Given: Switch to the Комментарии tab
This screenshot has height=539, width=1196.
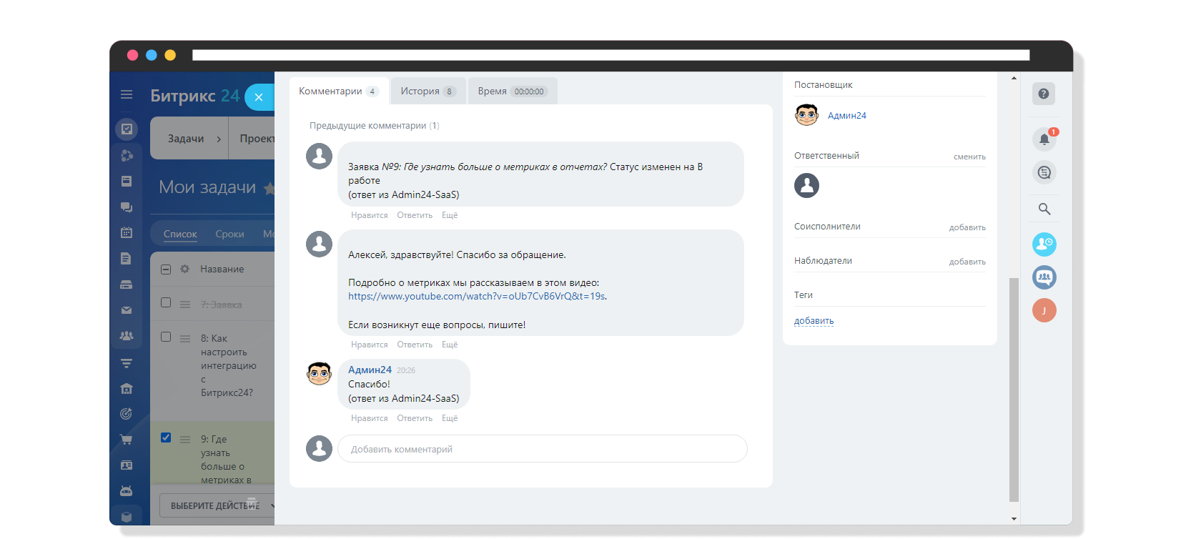Looking at the screenshot, I should point(339,91).
